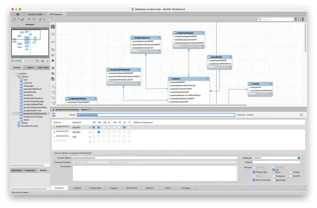Expand Indexes section of propertyUnitAmenity table
Viewport: 317px width, 208px height.
(139, 83)
